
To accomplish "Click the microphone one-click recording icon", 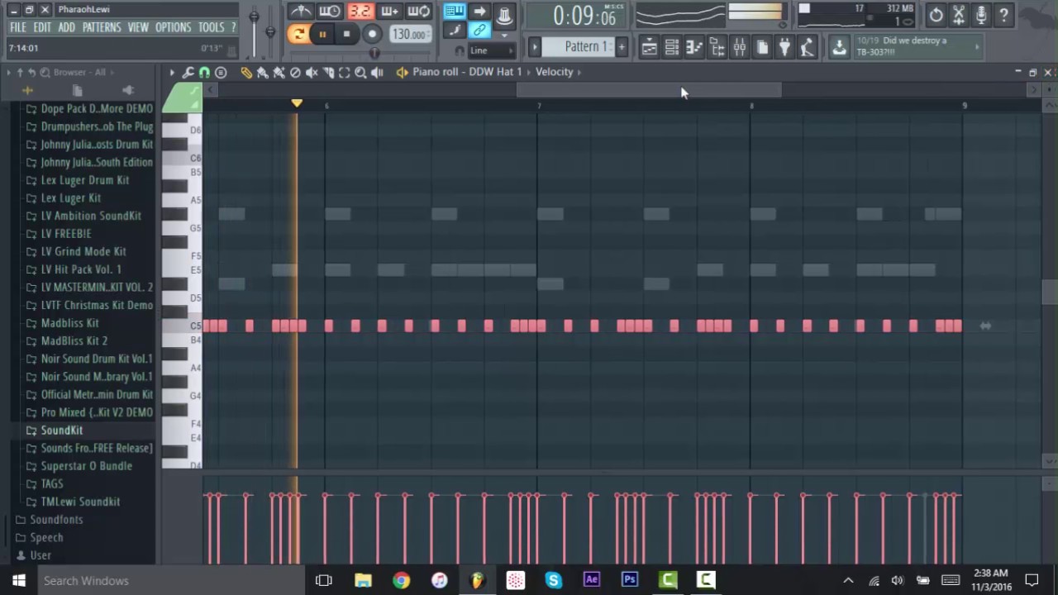I will [x=981, y=15].
